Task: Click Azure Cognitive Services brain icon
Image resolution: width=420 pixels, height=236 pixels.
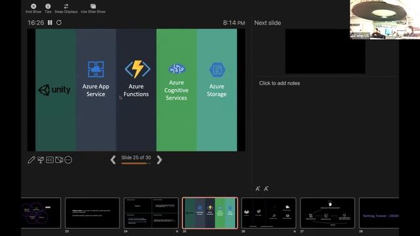Action: 177,69
